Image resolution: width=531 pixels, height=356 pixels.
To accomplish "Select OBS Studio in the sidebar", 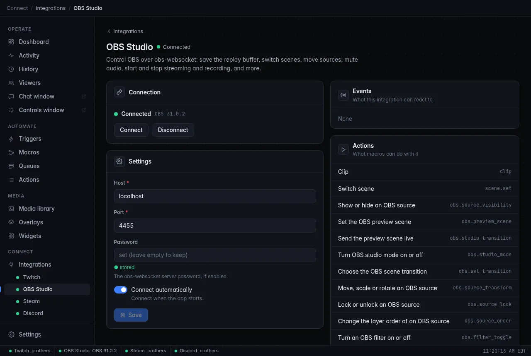I will click(47, 289).
